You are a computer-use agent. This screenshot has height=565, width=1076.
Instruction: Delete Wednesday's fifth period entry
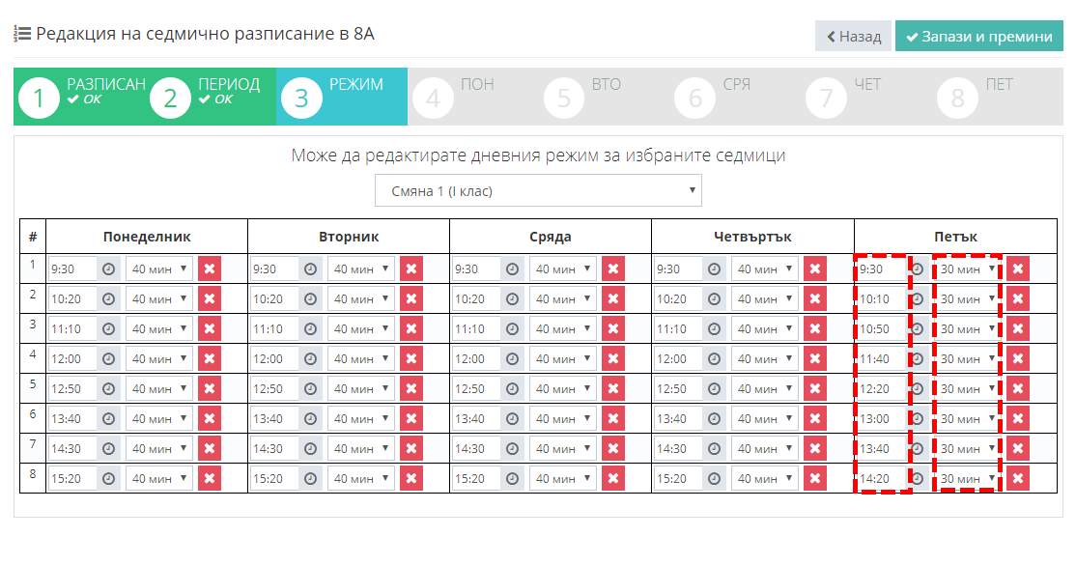(613, 389)
